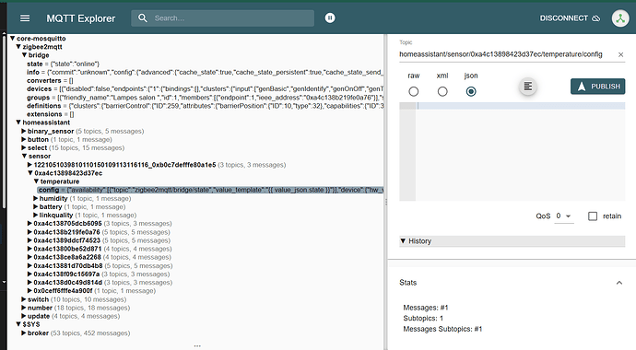Viewport: 636px width, 350px height.
Task: Click the search magnifier icon
Action: (x=143, y=18)
